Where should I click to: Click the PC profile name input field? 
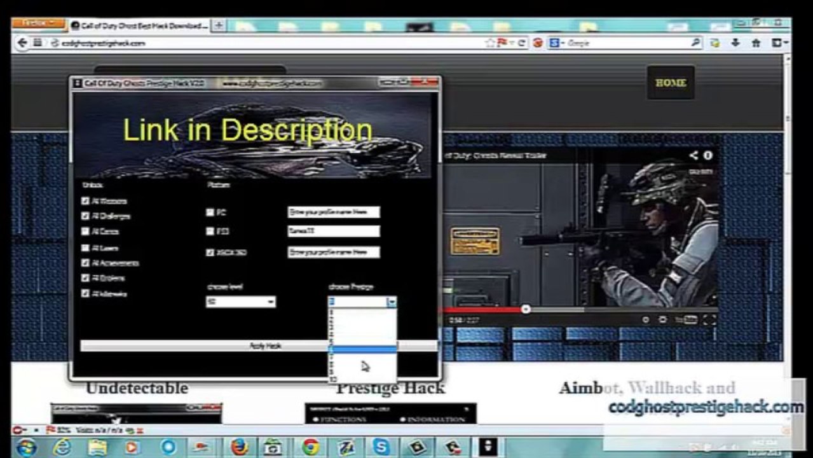[334, 212]
